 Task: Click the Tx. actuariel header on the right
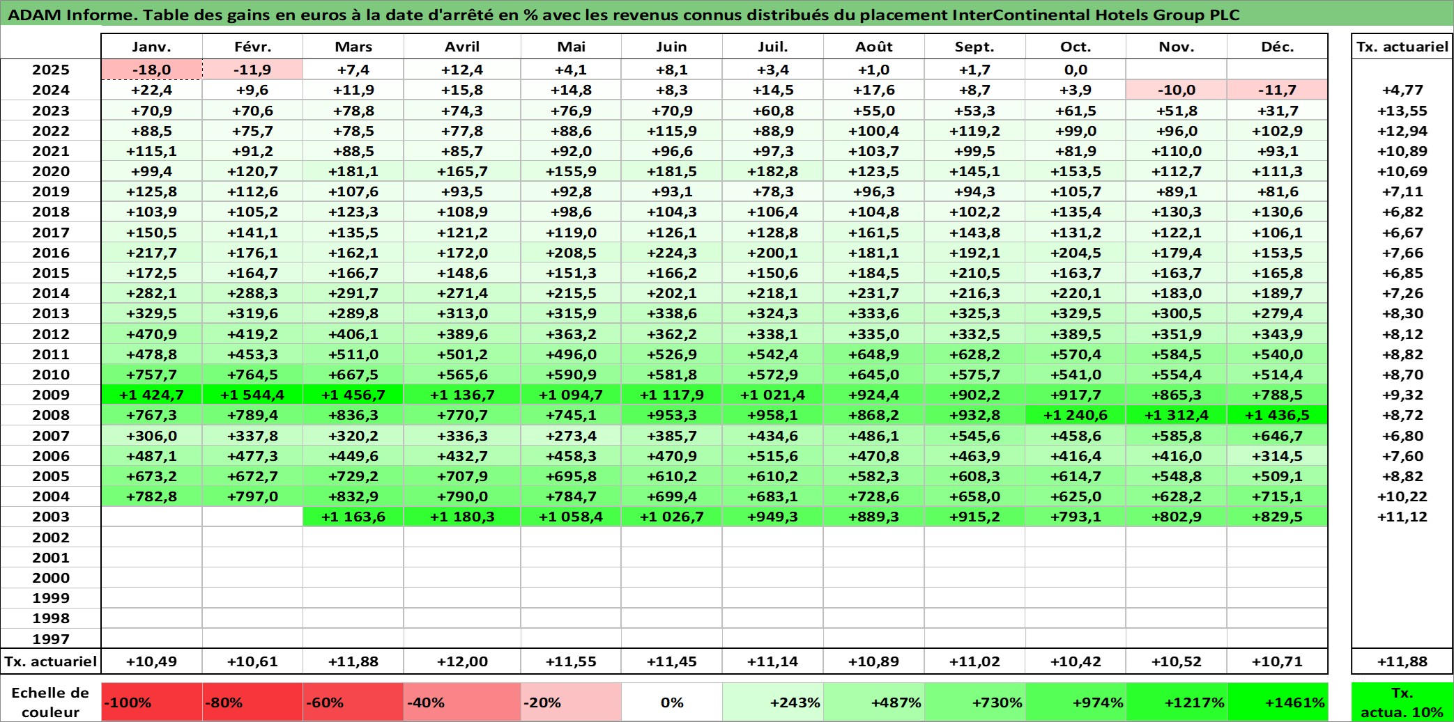1402,47
